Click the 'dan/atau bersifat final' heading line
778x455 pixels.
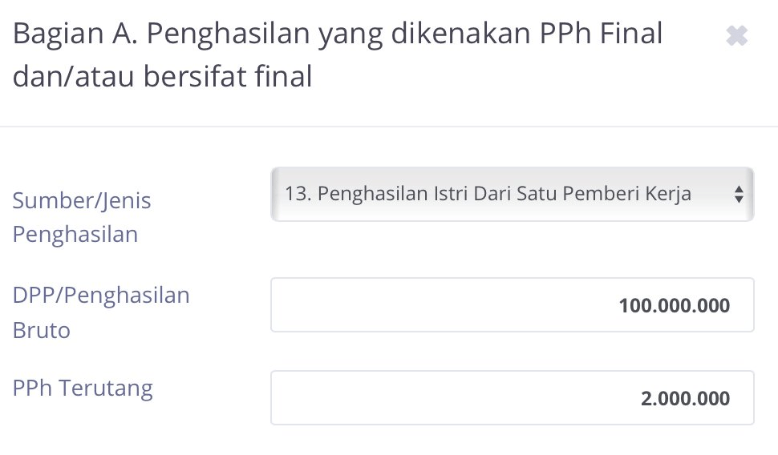pyautogui.click(x=163, y=79)
